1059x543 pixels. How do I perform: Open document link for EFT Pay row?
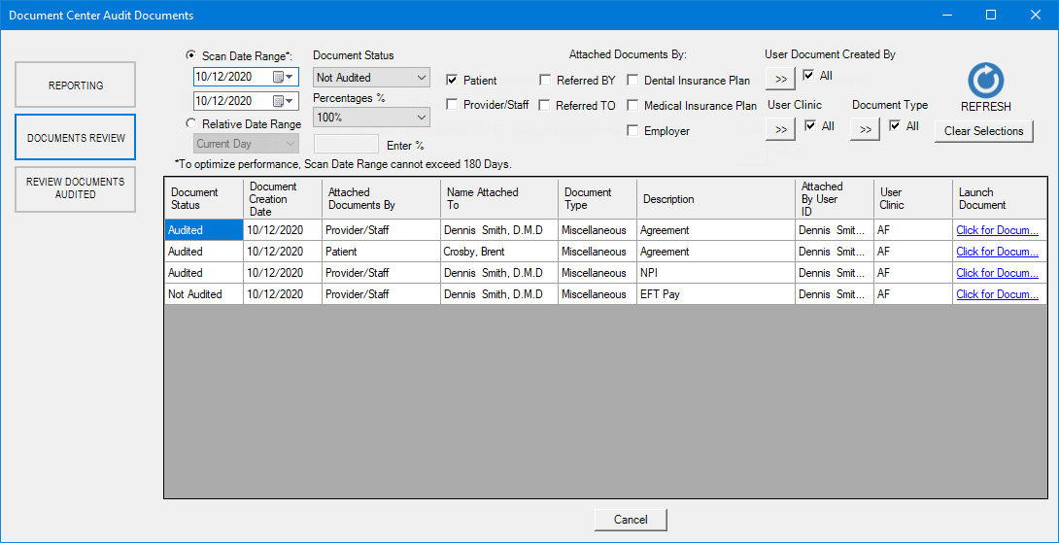[997, 294]
